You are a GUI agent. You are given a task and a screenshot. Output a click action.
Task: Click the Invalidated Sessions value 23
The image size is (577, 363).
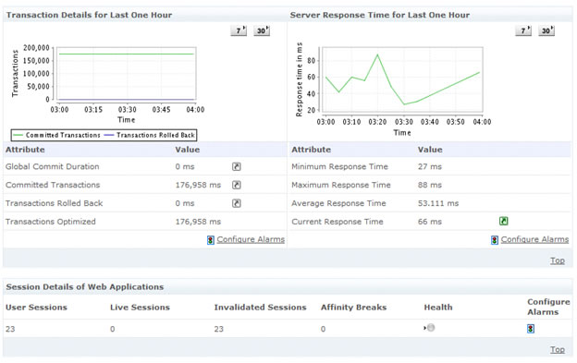219,329
